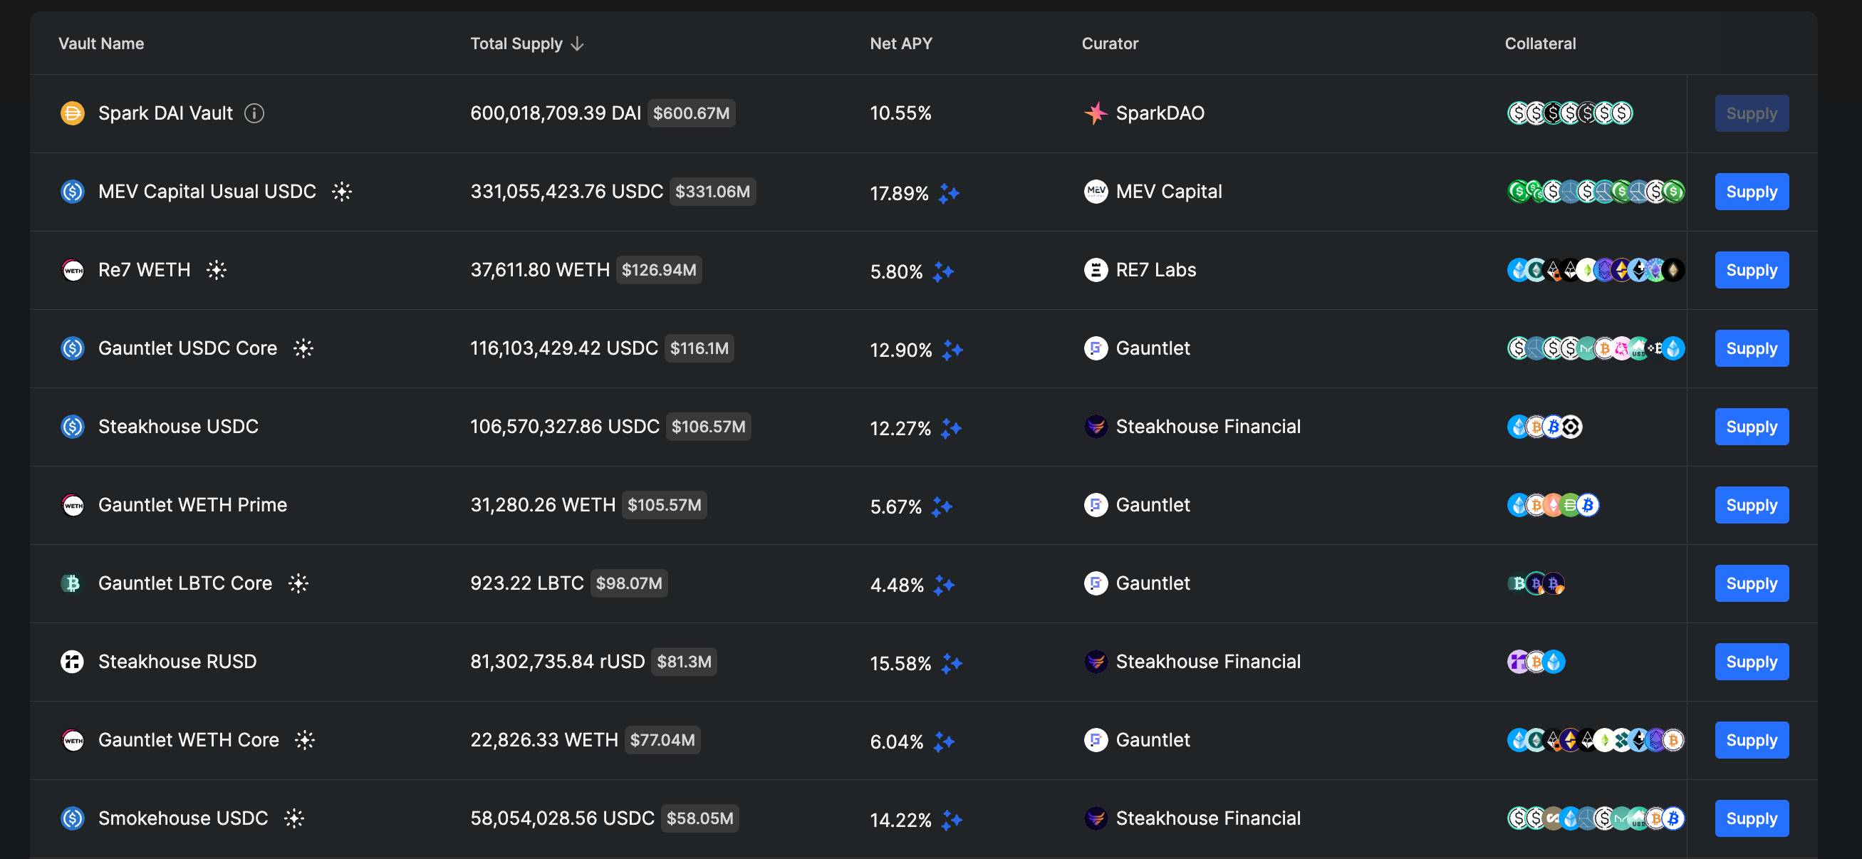Supply to the Re7 WETH vault
Viewport: 1862px width, 859px height.
click(x=1752, y=270)
